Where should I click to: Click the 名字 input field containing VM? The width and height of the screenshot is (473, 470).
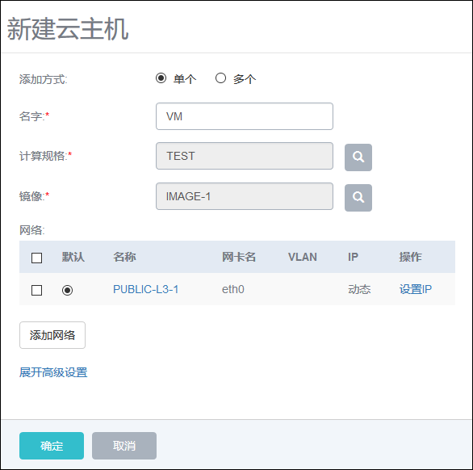(x=245, y=116)
